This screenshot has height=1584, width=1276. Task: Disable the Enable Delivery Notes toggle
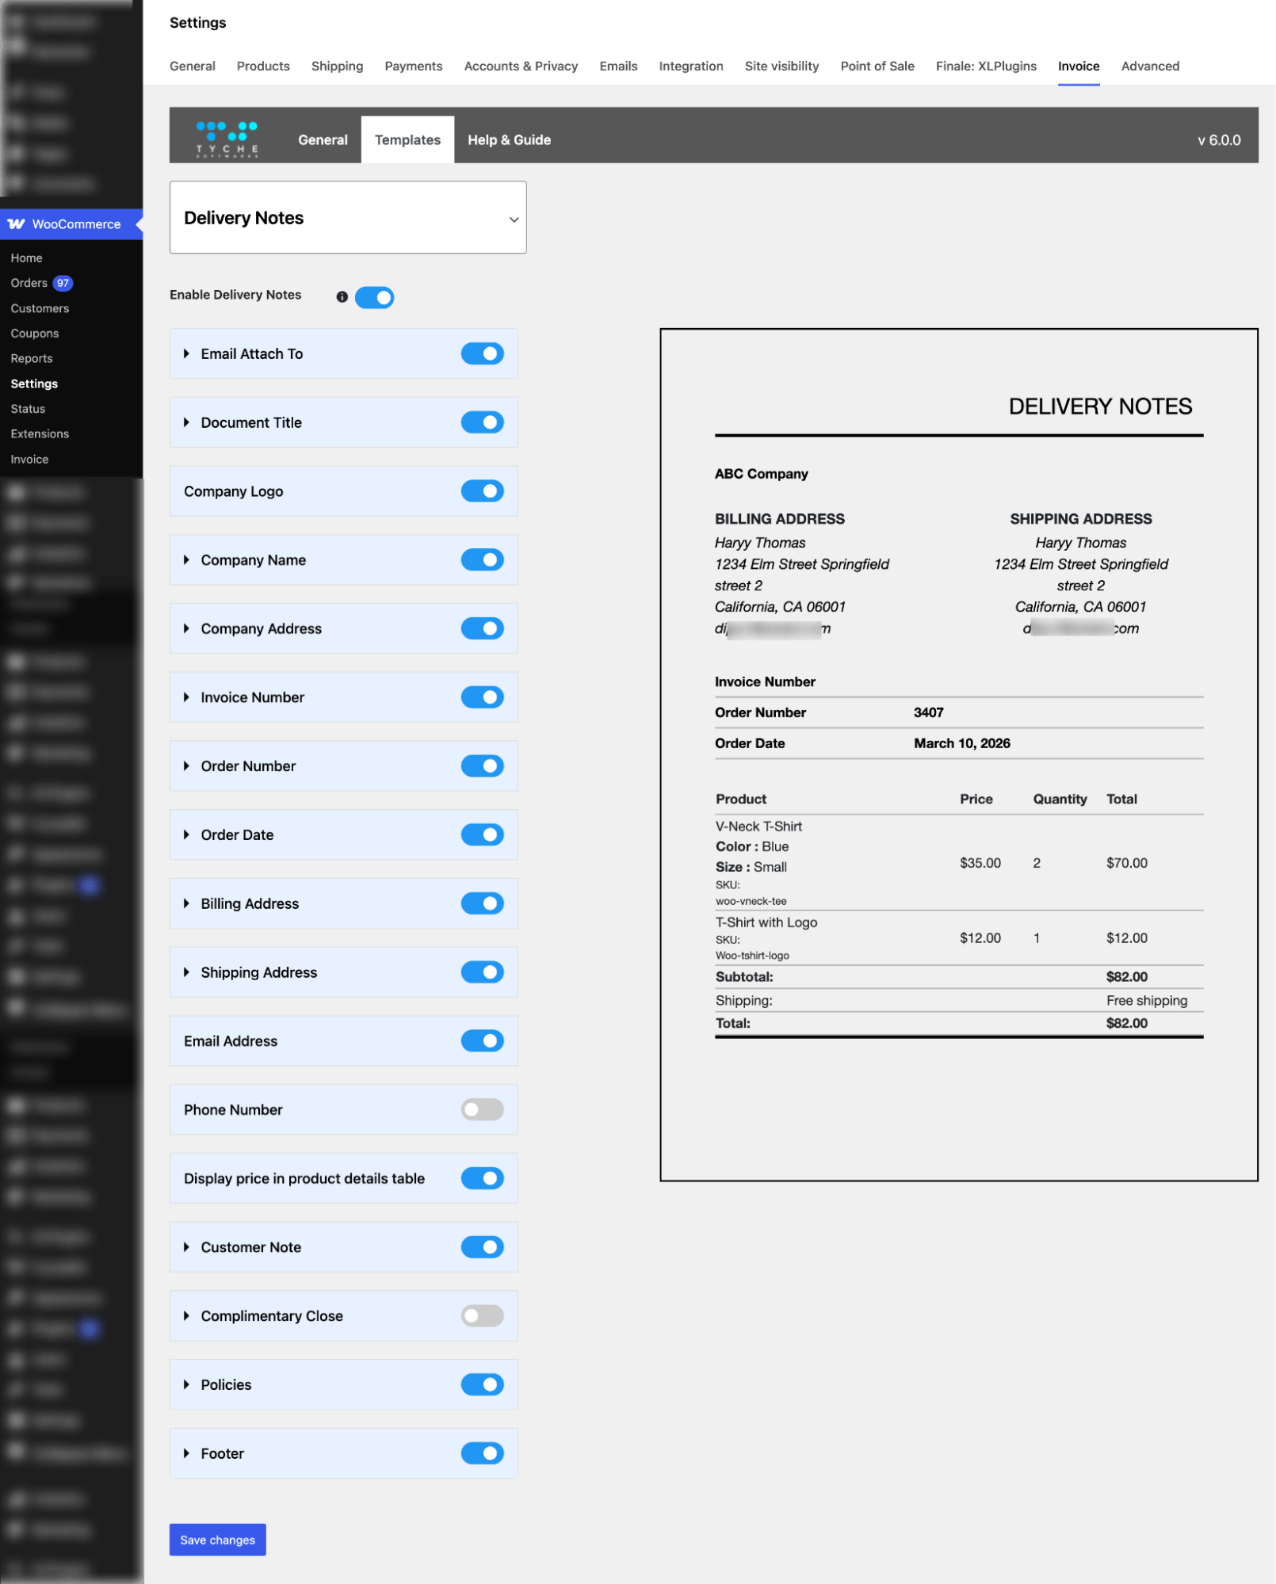coord(374,296)
